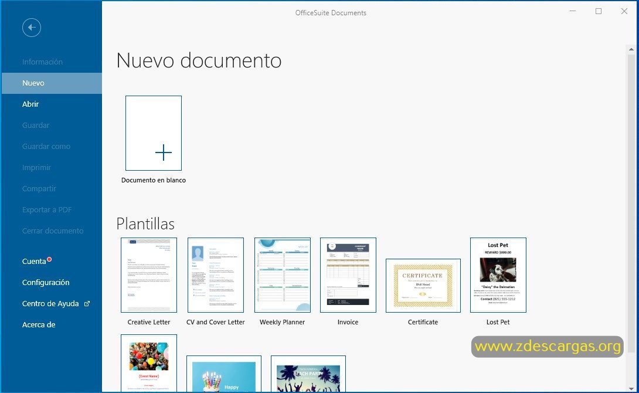Viewport: 639px width, 393px height.
Task: Choose Guardar in the sidebar
Action: pyautogui.click(x=36, y=125)
